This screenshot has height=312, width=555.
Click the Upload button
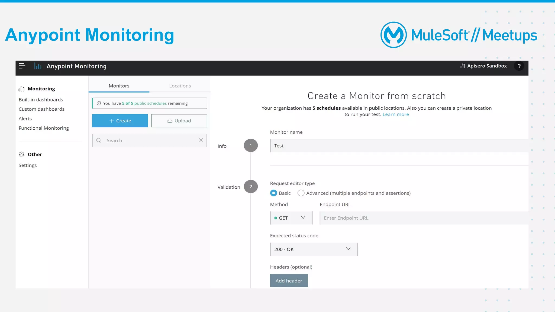click(x=179, y=121)
